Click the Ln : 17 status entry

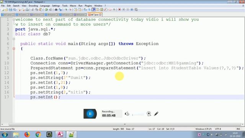click(152, 129)
